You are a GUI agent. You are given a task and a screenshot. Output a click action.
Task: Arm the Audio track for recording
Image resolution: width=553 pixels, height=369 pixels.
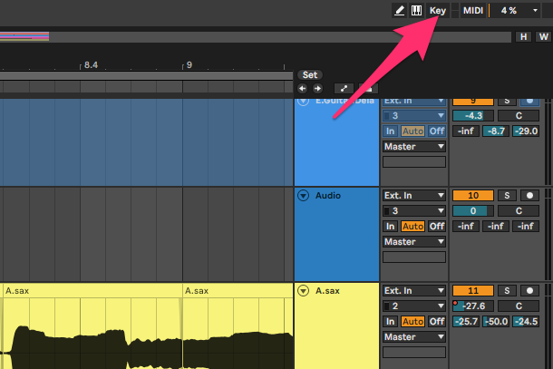[x=529, y=195]
